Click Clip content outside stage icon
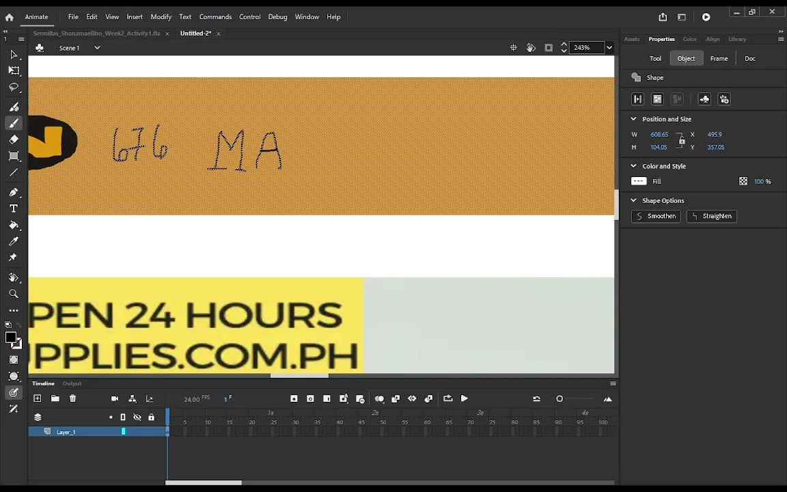The width and height of the screenshot is (787, 492). (549, 48)
